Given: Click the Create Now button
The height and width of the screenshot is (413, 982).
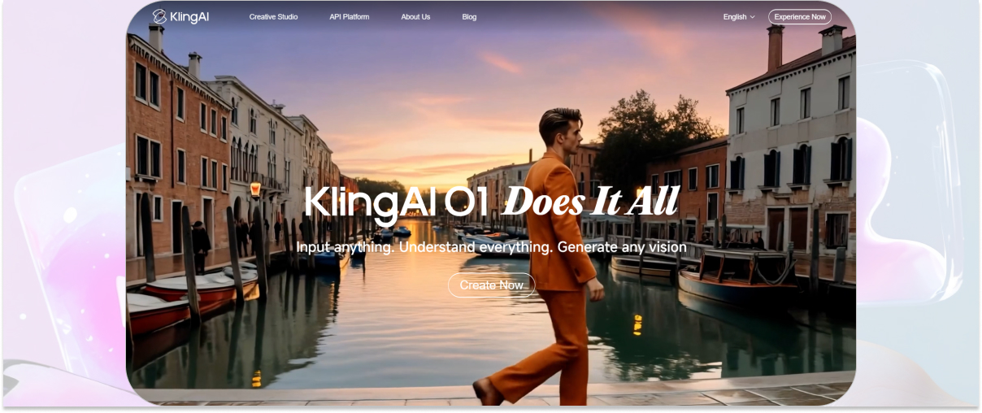Looking at the screenshot, I should click(492, 285).
